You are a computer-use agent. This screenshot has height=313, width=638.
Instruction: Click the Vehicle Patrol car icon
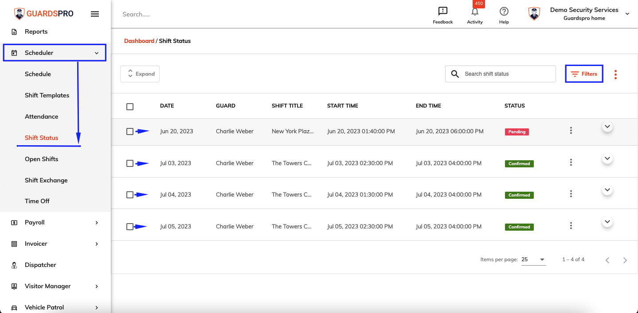[14, 308]
